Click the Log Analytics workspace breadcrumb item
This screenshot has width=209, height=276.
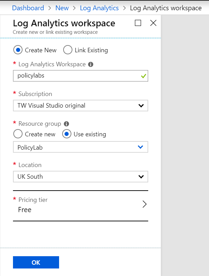[166, 8]
